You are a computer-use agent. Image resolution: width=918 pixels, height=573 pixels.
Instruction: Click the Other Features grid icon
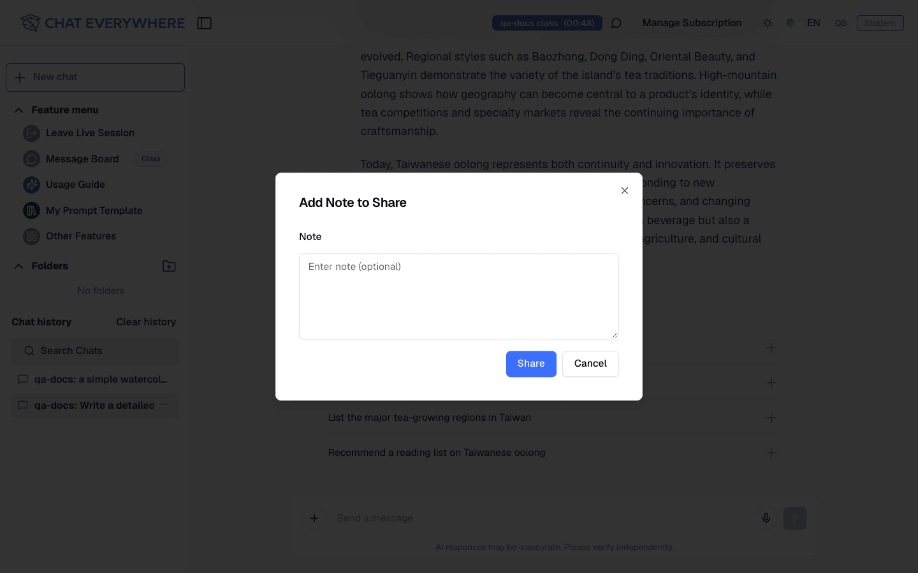point(31,236)
